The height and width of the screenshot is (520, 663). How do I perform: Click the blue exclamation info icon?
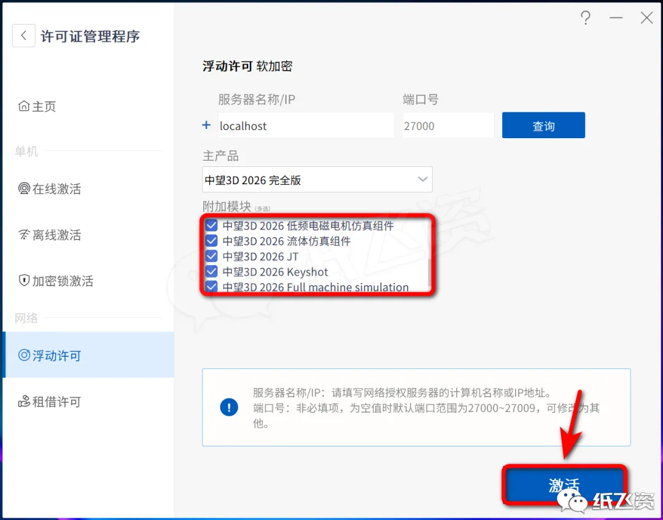(229, 407)
